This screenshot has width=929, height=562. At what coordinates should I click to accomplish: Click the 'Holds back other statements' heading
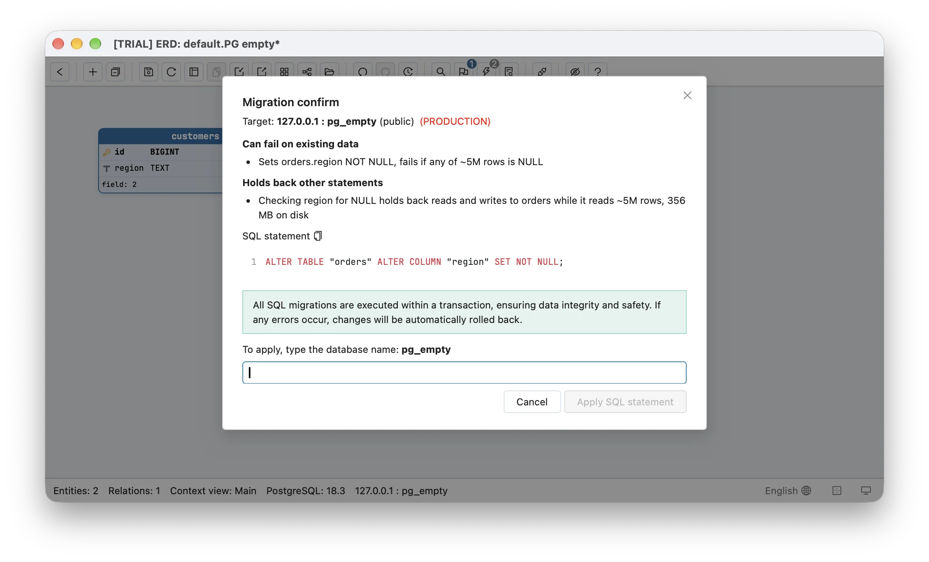pos(312,183)
